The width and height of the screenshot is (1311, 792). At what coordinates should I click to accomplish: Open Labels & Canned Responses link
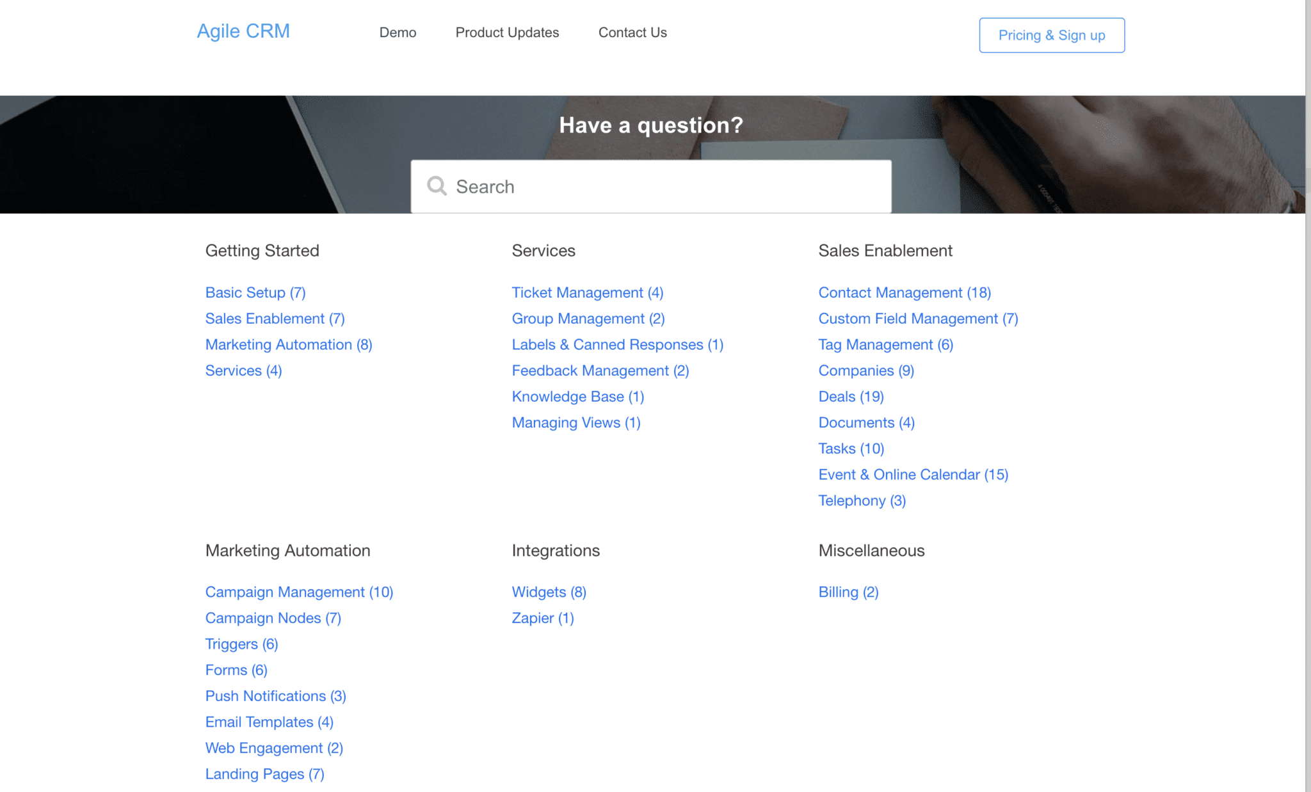click(617, 345)
